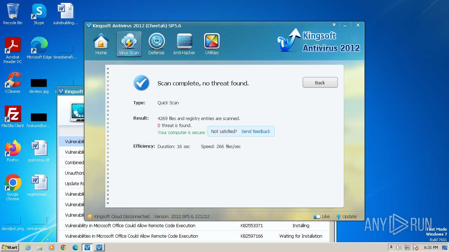Screen dimensions: 449x252
Task: Launch Skype from desktop
Action: click(39, 14)
